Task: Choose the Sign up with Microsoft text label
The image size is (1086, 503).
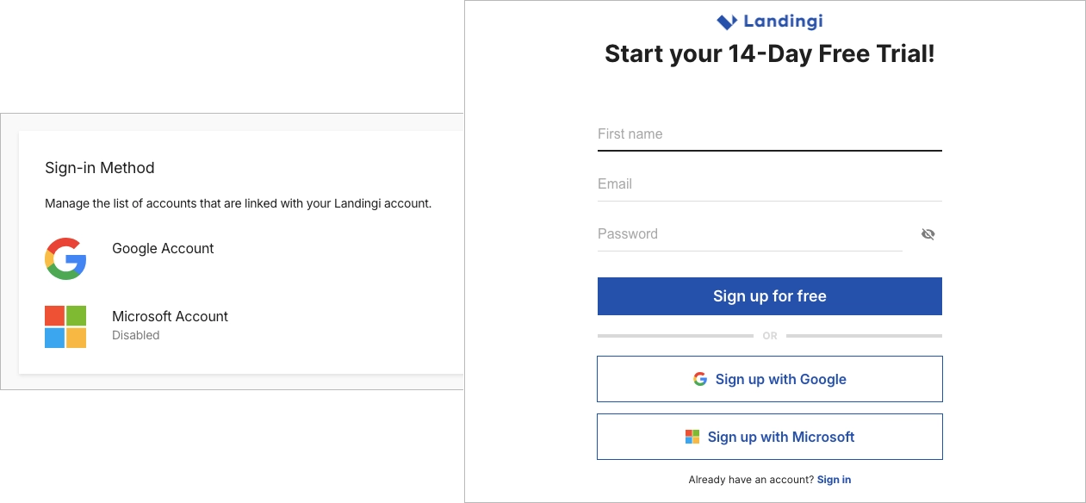Action: pos(780,437)
